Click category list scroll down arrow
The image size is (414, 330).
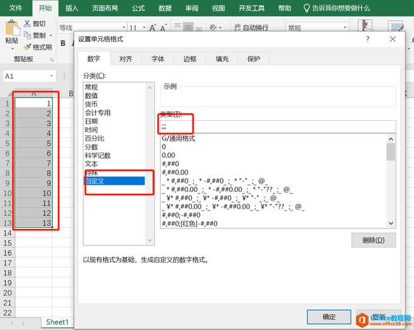(x=149, y=240)
